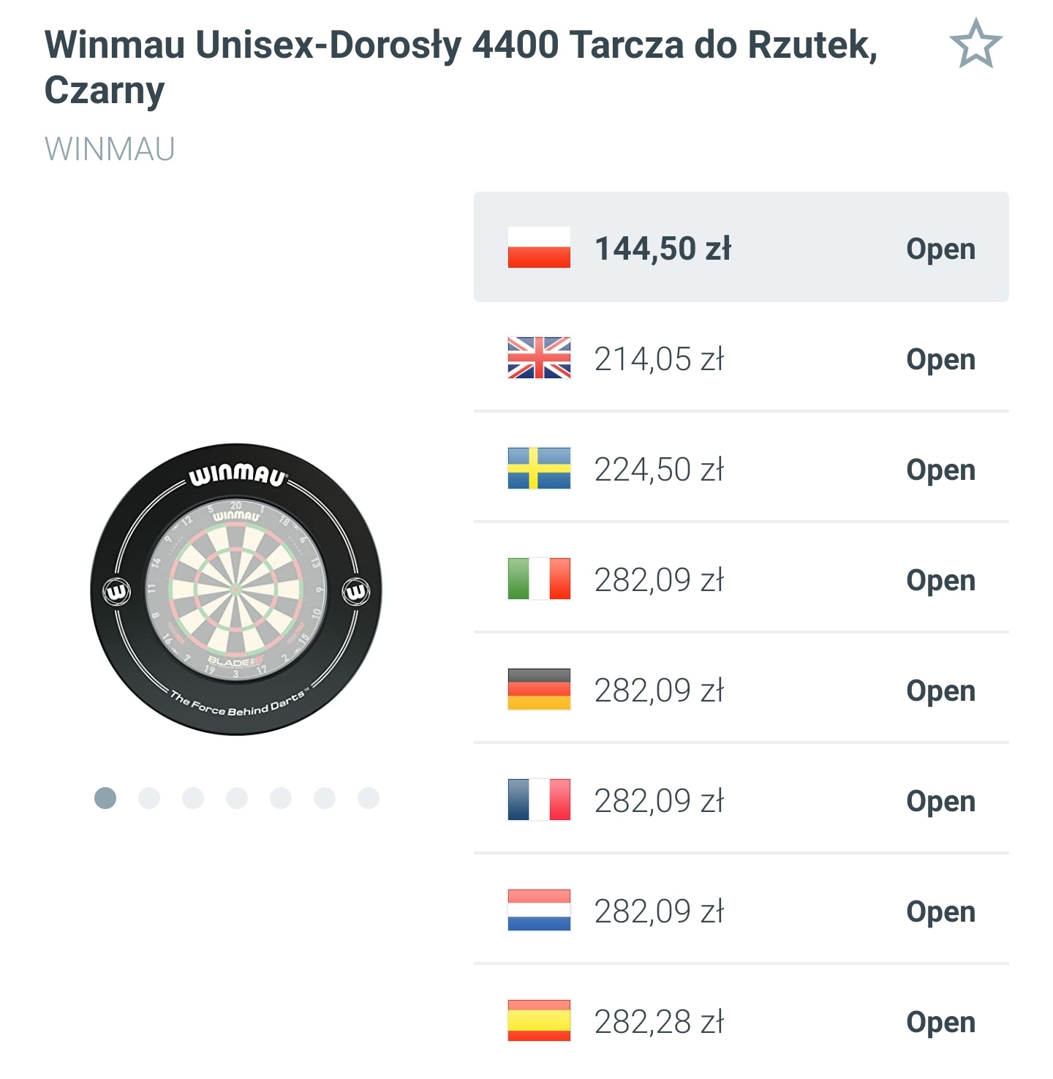The height and width of the screenshot is (1079, 1053).
Task: Click the WINMAU brand name link
Action: coord(108,148)
